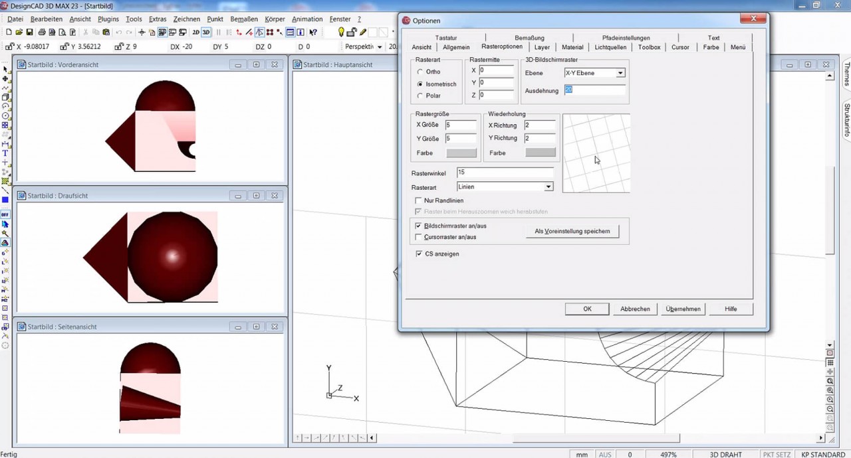Switch to 2D drawing mode
The height and width of the screenshot is (458, 851).
[195, 31]
